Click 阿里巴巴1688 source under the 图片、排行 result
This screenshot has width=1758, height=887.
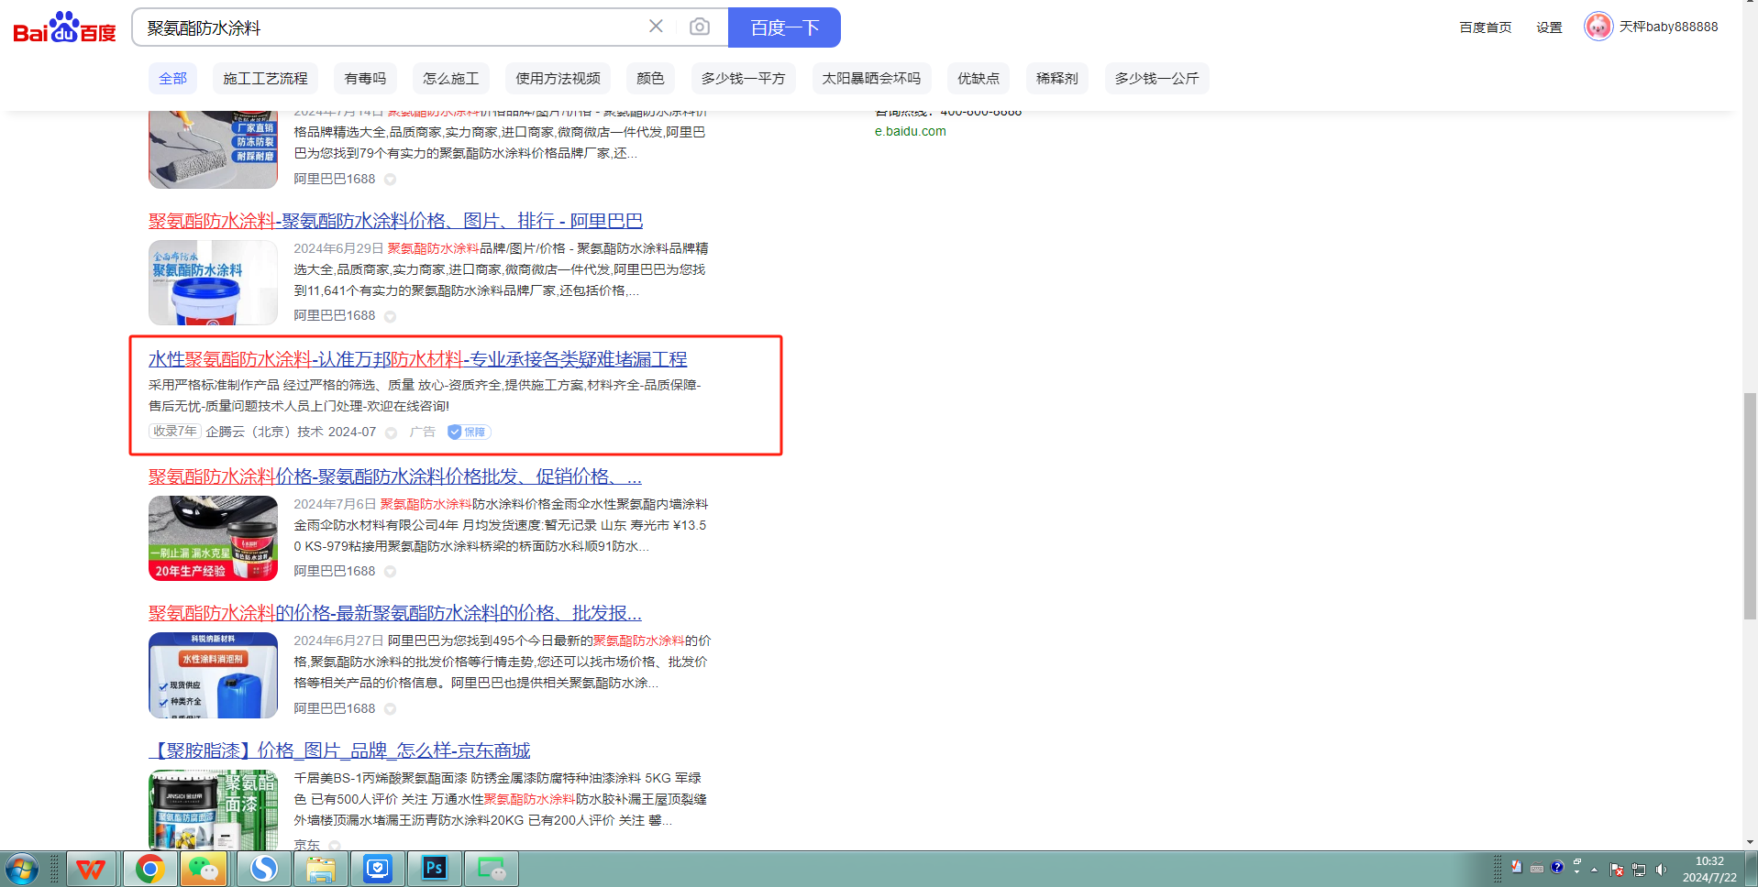[x=335, y=315]
